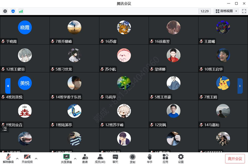248x164 pixels.
Task: Open settings (设置) gear
Action: tap(181, 159)
